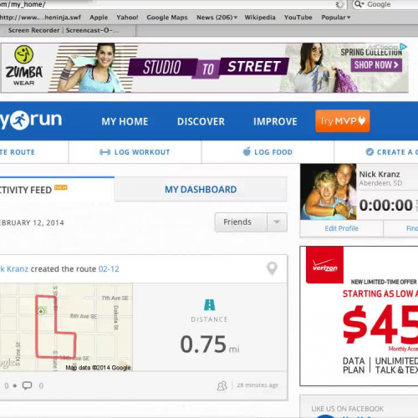
Task: Click the apple icon beside Log Food
Action: 247,151
